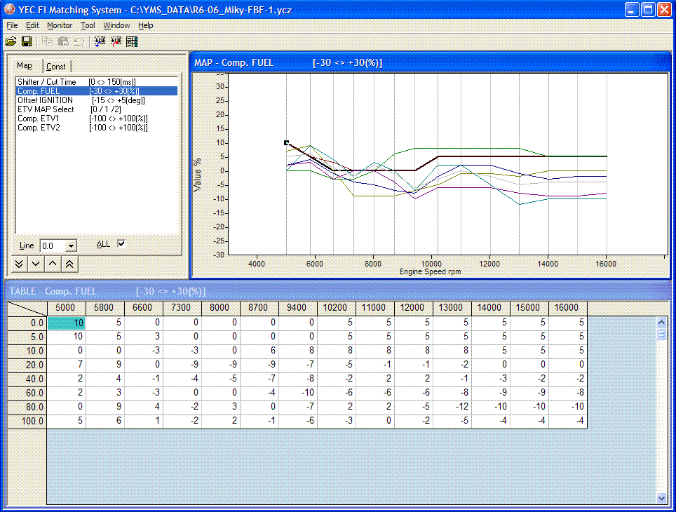The width and height of the screenshot is (676, 512).
Task: Open the Tool menu
Action: (x=88, y=25)
